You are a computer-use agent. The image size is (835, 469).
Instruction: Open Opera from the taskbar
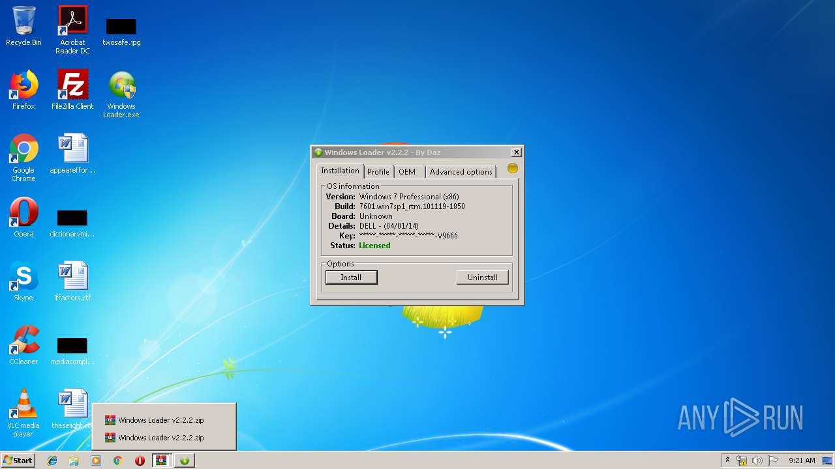click(140, 461)
